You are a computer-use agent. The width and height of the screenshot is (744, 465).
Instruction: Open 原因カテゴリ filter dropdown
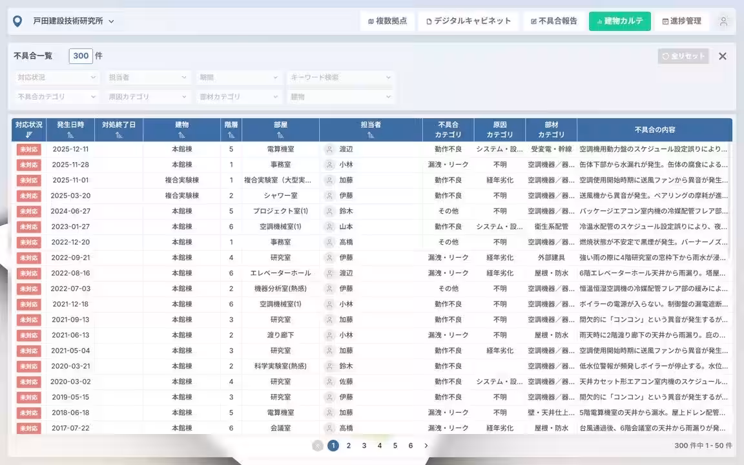click(147, 97)
